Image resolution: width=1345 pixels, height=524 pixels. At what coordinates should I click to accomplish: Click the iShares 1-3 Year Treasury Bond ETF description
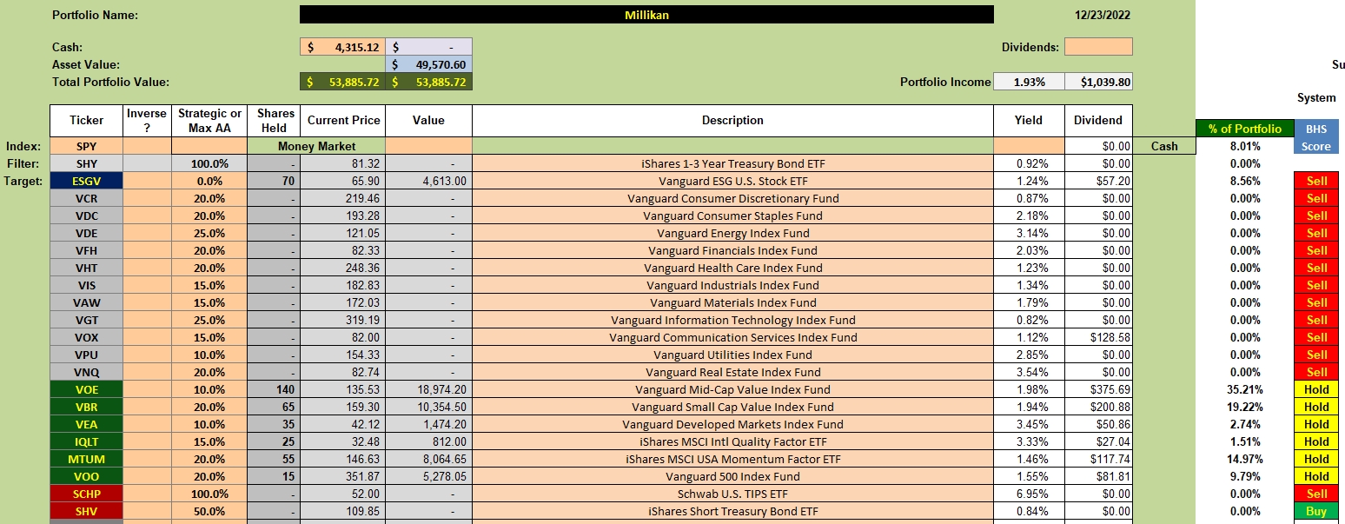[732, 163]
